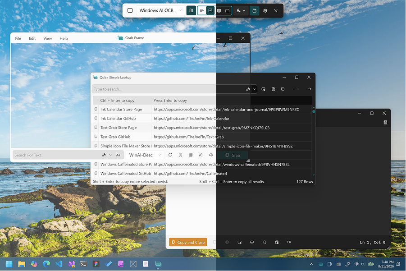406x271 pixels.
Task: Click the paste clipboard icon in Quick Simple Lookup toolbar
Action: click(x=274, y=89)
